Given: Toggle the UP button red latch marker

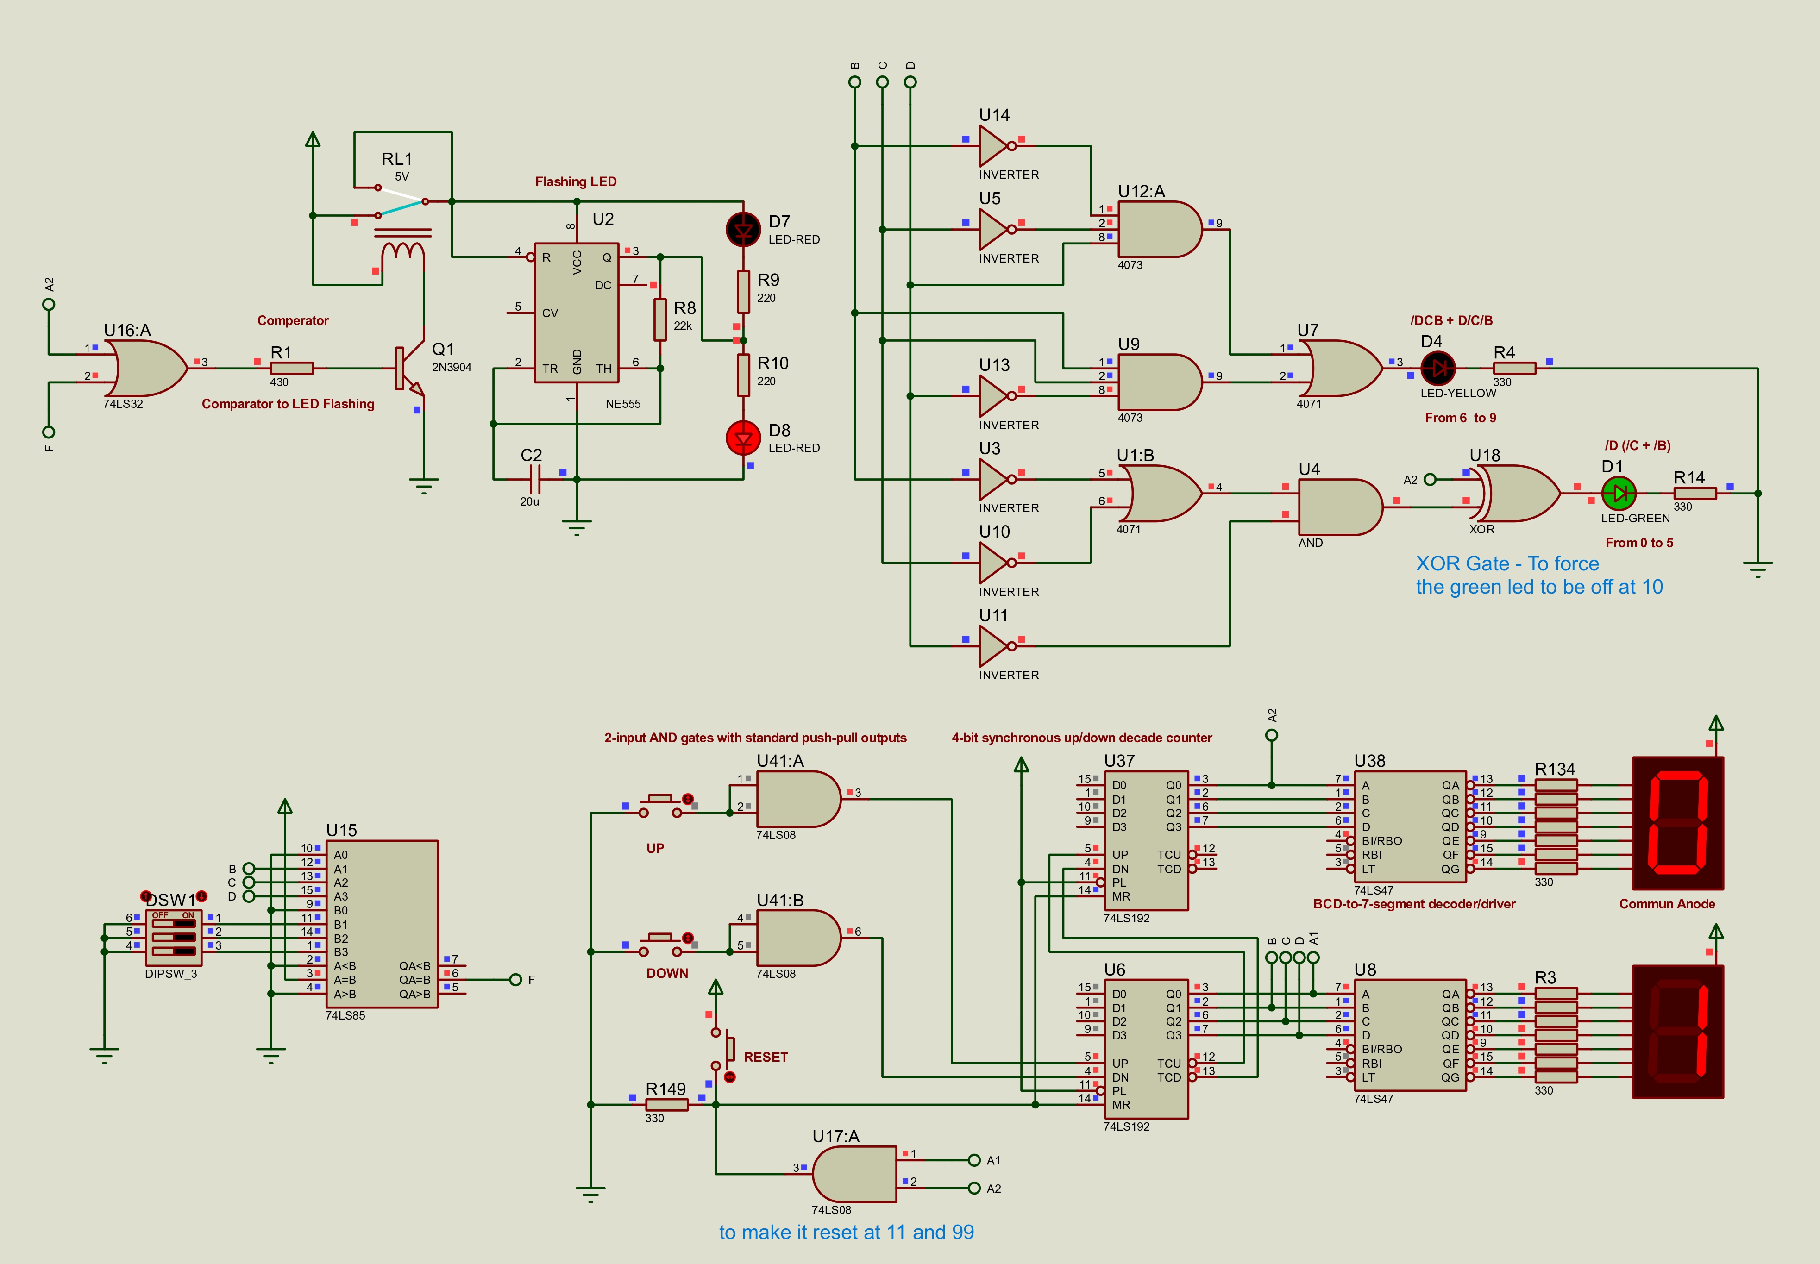Looking at the screenshot, I should (688, 799).
